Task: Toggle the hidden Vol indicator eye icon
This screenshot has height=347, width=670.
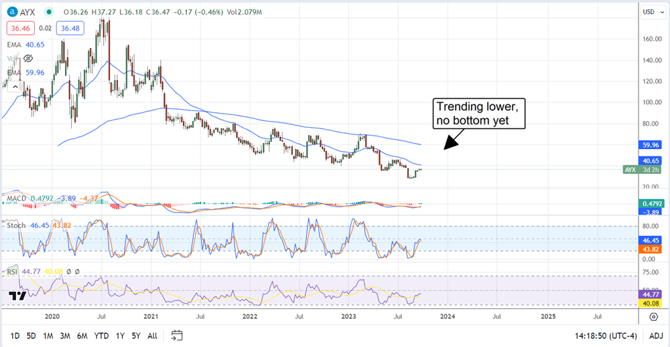Action: click(x=28, y=58)
